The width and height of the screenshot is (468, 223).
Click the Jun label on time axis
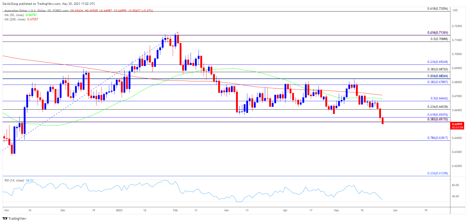coord(395,210)
